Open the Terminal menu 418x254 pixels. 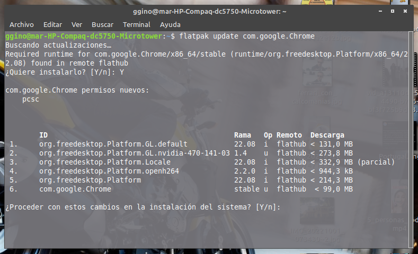coord(137,25)
